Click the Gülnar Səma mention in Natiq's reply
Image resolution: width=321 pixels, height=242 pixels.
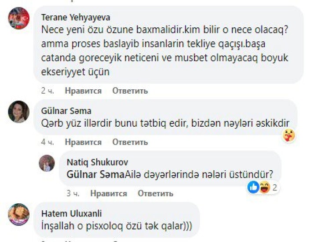click(x=95, y=175)
